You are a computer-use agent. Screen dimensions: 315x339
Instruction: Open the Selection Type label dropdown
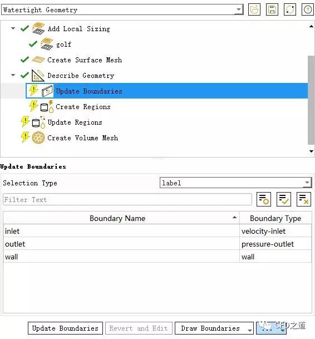[x=235, y=183]
